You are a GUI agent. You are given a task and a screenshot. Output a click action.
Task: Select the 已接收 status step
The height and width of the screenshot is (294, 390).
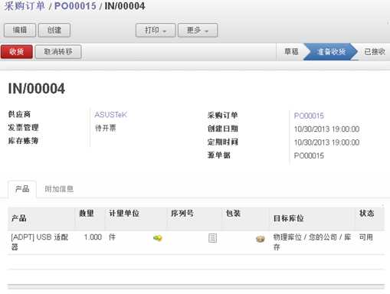tap(375, 52)
